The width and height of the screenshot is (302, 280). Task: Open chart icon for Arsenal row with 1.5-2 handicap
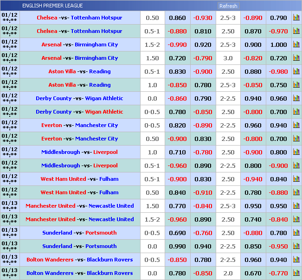coord(296,45)
